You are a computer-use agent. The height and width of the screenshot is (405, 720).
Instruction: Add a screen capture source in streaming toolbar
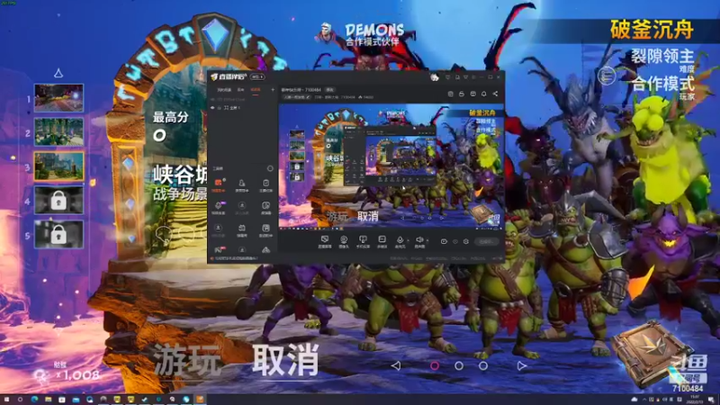[325, 241]
